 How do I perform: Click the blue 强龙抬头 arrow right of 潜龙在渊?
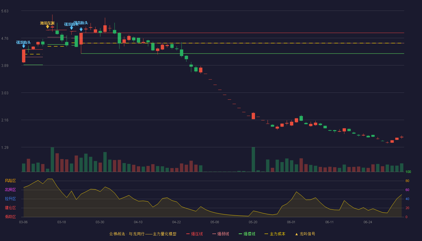pyautogui.click(x=71, y=28)
